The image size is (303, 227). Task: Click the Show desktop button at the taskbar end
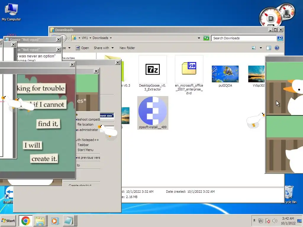click(300, 220)
